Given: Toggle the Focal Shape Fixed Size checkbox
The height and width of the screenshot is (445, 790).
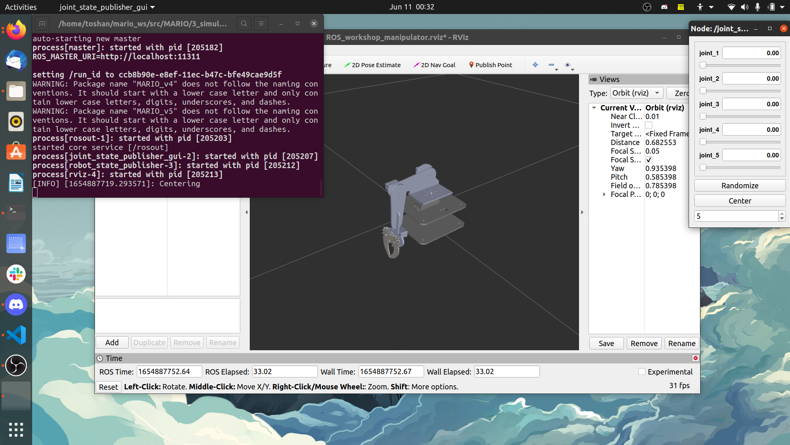Looking at the screenshot, I should point(649,160).
